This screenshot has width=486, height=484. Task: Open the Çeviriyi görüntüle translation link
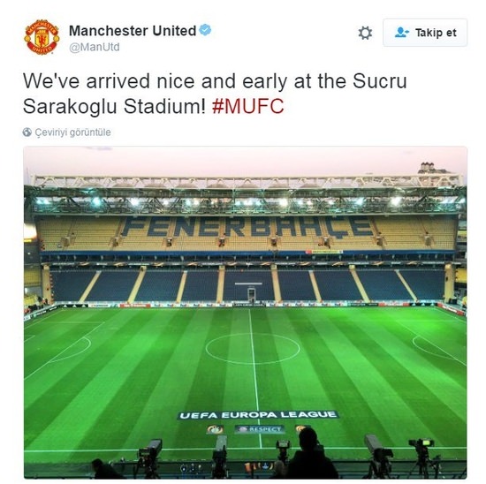coord(72,132)
